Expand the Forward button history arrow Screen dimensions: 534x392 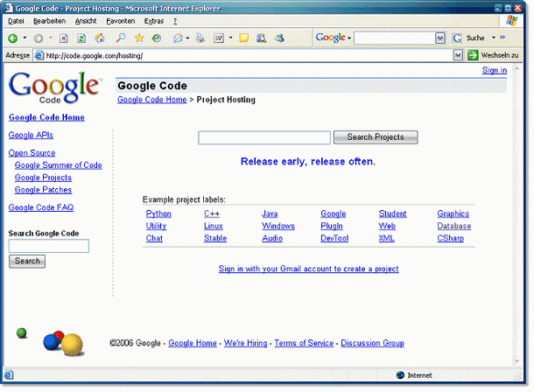[51, 38]
